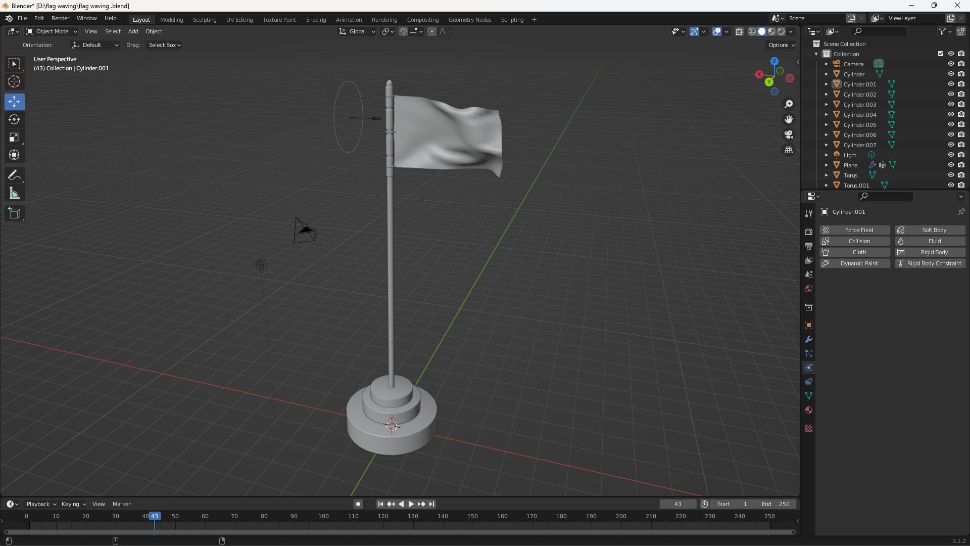The width and height of the screenshot is (970, 546).
Task: Open the Object Mode dropdown
Action: [52, 31]
